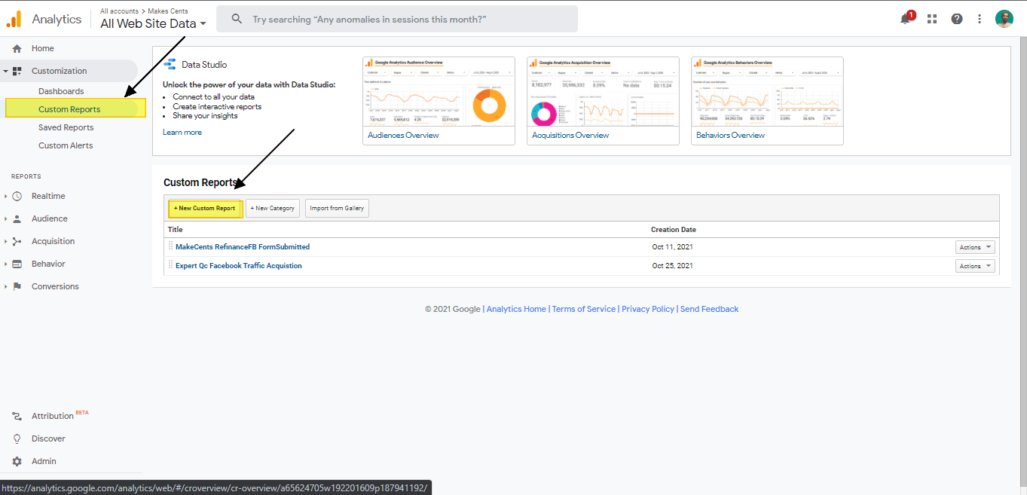Click the Behaviors Overview template thumbnail
The image size is (1027, 495).
pos(767,92)
